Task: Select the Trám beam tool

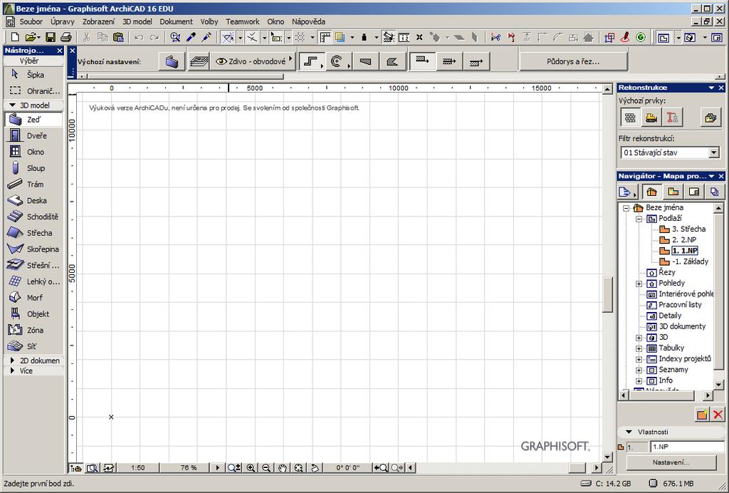Action: [33, 185]
